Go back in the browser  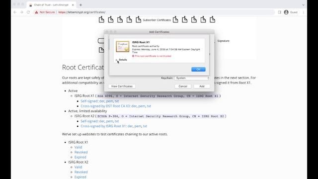(x=15, y=12)
